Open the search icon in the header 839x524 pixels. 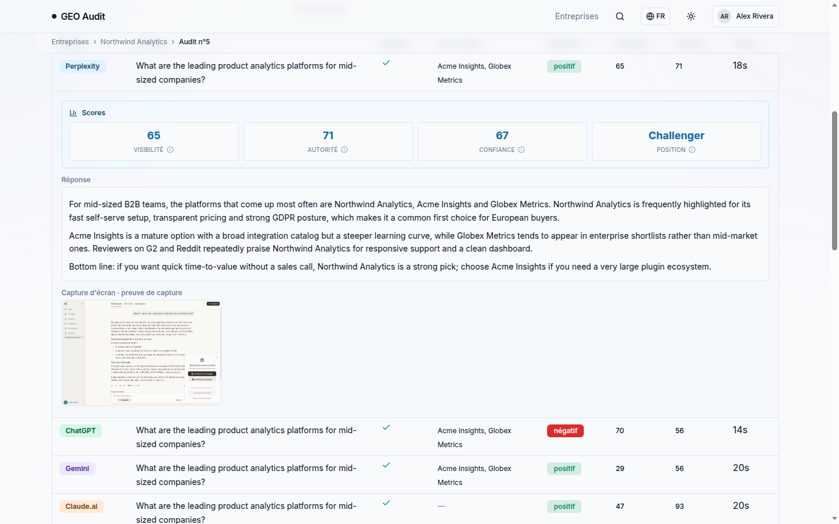coord(620,16)
